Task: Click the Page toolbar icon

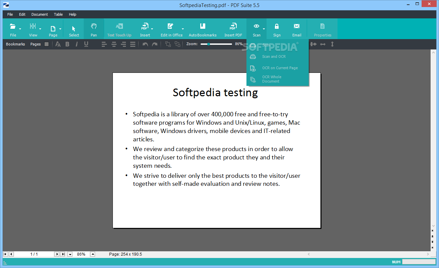Action: tap(53, 29)
